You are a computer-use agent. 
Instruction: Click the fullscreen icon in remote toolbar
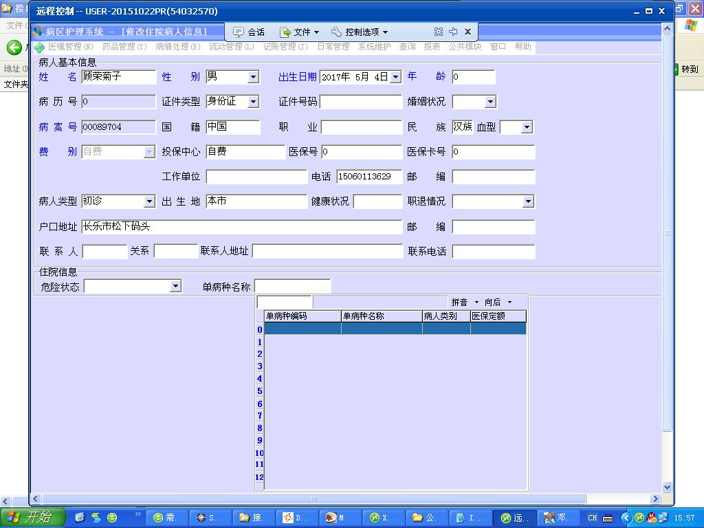coord(439,32)
